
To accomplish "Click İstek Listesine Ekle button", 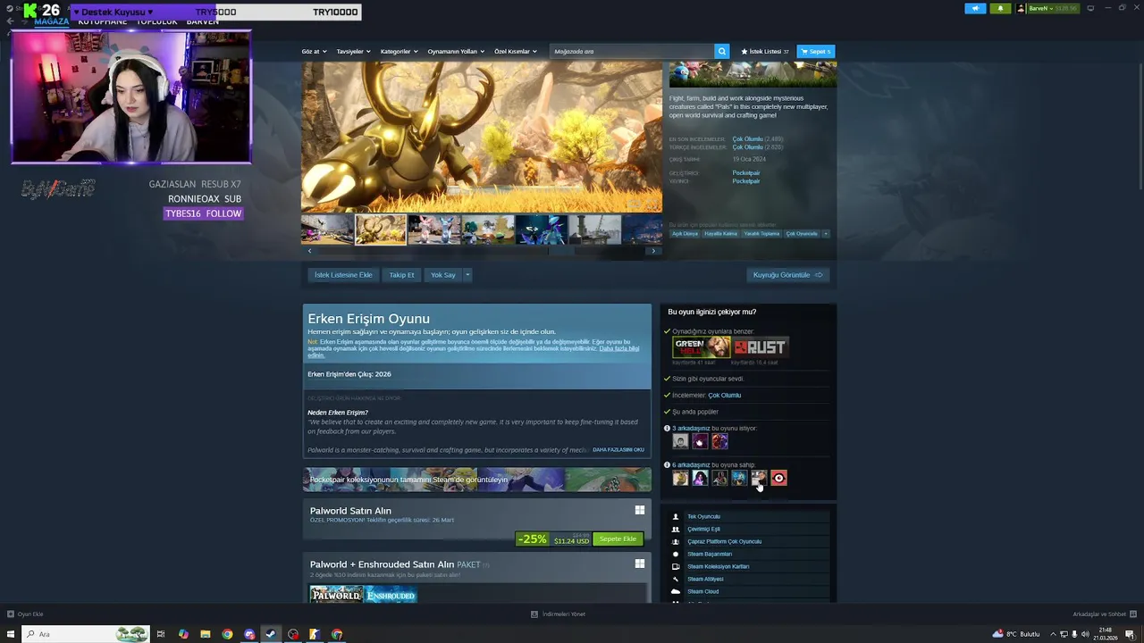I will tap(343, 275).
